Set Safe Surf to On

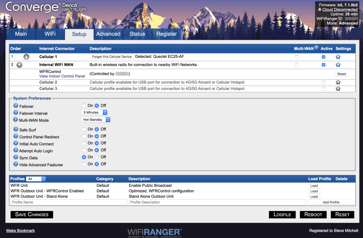click(84, 129)
